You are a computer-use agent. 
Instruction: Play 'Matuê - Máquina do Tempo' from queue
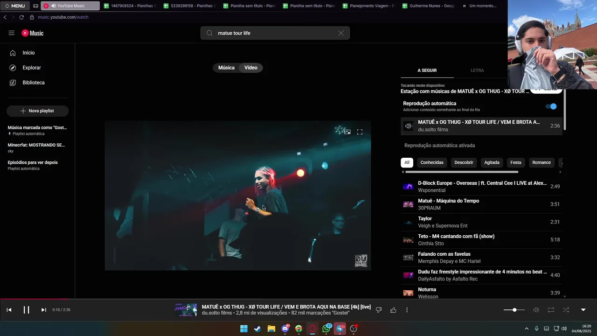[481, 204]
